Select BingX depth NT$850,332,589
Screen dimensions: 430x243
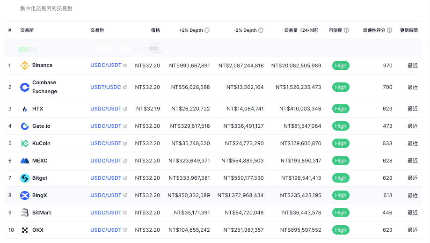pyautogui.click(x=189, y=195)
